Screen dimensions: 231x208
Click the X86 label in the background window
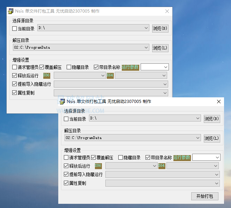(x=46, y=75)
